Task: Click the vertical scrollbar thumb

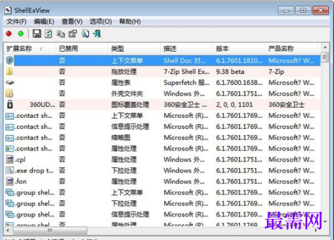Action: pos(325,57)
